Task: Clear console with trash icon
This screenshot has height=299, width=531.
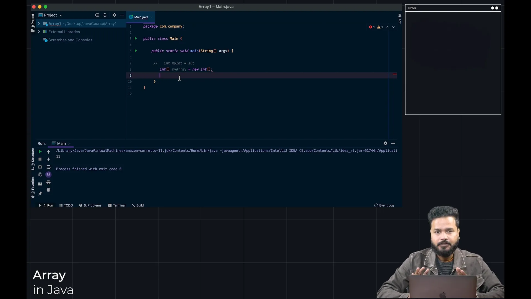Action: tap(48, 190)
